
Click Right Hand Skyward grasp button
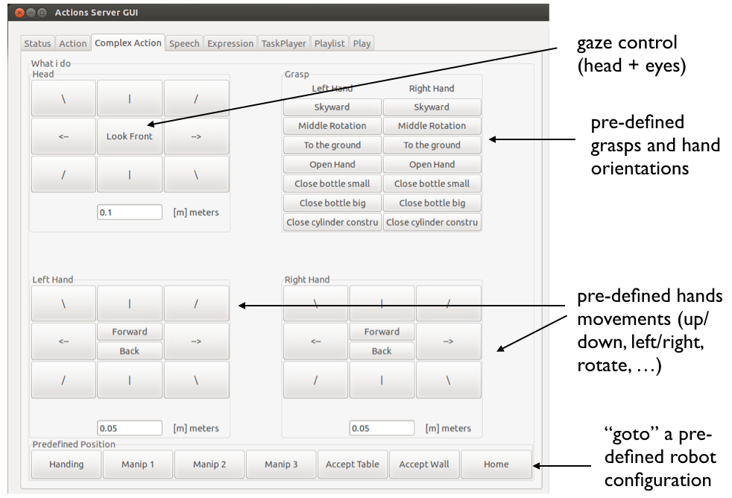coord(432,107)
